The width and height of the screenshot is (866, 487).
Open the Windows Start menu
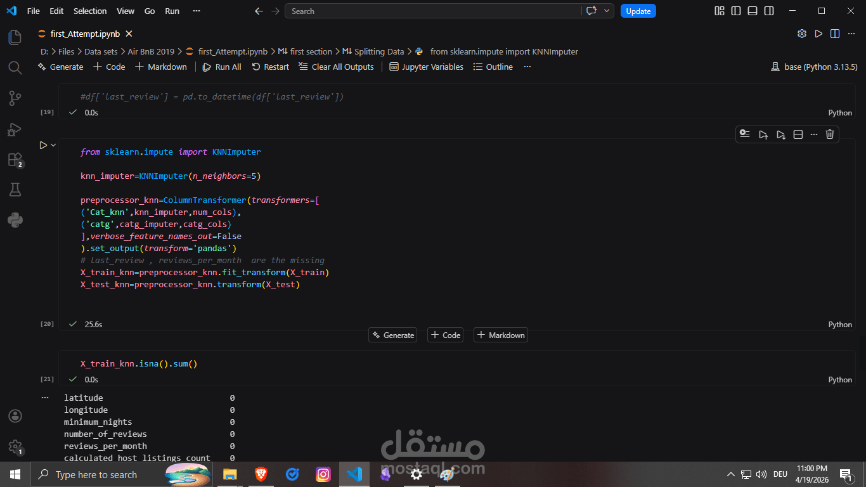coord(15,474)
